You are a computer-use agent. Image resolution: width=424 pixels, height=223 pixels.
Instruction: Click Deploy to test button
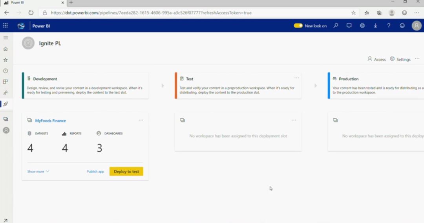pyautogui.click(x=126, y=171)
